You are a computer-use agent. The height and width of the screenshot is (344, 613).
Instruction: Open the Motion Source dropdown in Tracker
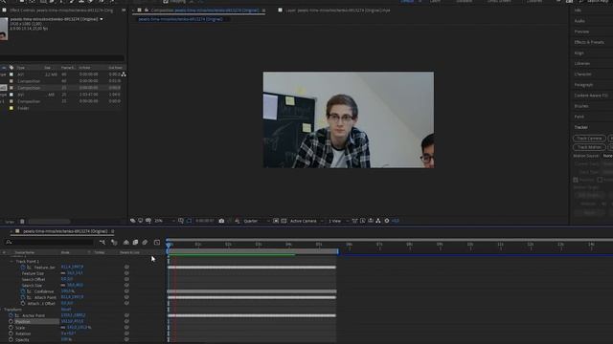click(x=607, y=156)
